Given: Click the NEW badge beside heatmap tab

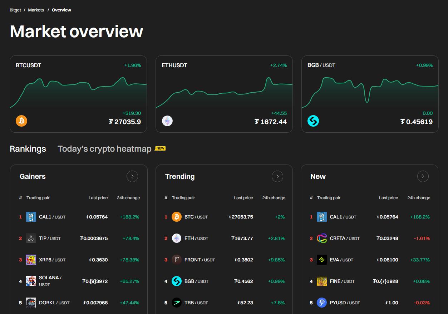Looking at the screenshot, I should 160,148.
